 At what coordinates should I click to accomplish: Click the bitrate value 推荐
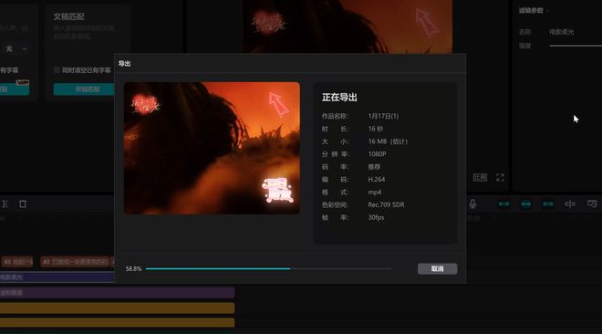(x=374, y=167)
